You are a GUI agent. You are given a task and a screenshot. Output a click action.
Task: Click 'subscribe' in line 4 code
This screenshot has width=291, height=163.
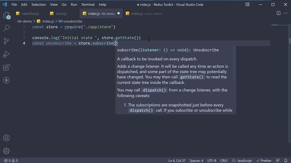[103, 43]
